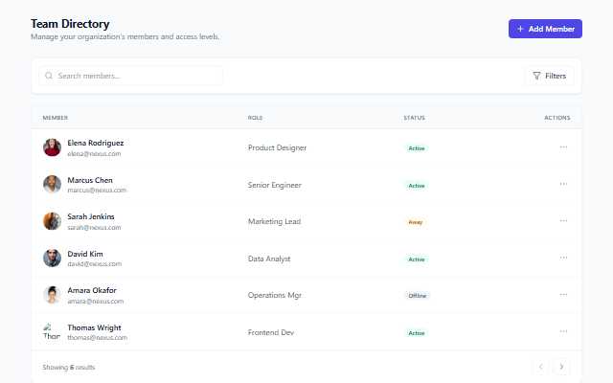Click the email marcus@nexus.com
This screenshot has width=613, height=383.
97,191
